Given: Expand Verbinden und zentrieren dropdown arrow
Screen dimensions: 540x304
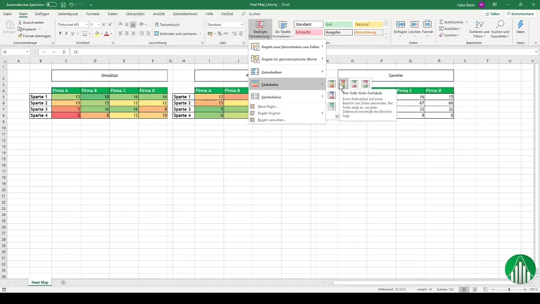Looking at the screenshot, I should pyautogui.click(x=200, y=34).
